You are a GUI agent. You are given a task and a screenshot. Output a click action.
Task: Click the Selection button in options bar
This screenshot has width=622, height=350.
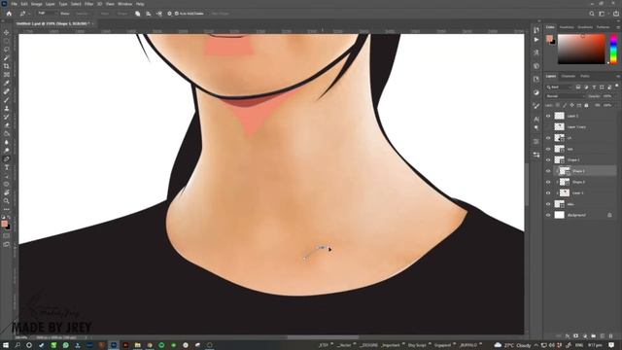[x=82, y=14]
